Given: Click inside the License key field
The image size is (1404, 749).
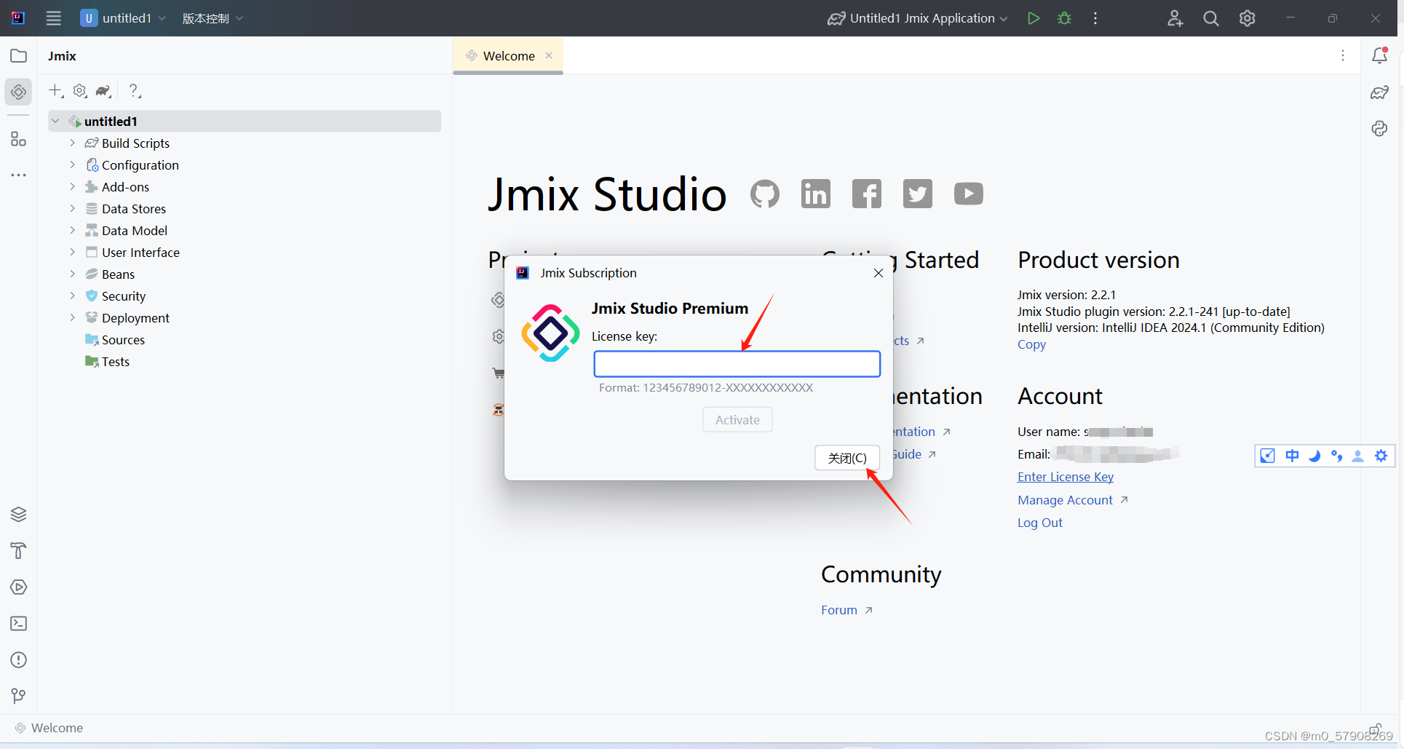Looking at the screenshot, I should click(737, 363).
